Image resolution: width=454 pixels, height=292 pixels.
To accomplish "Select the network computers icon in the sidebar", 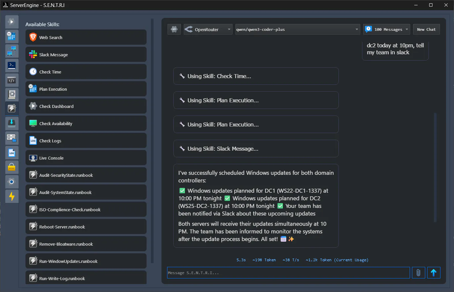I will 12,51.
